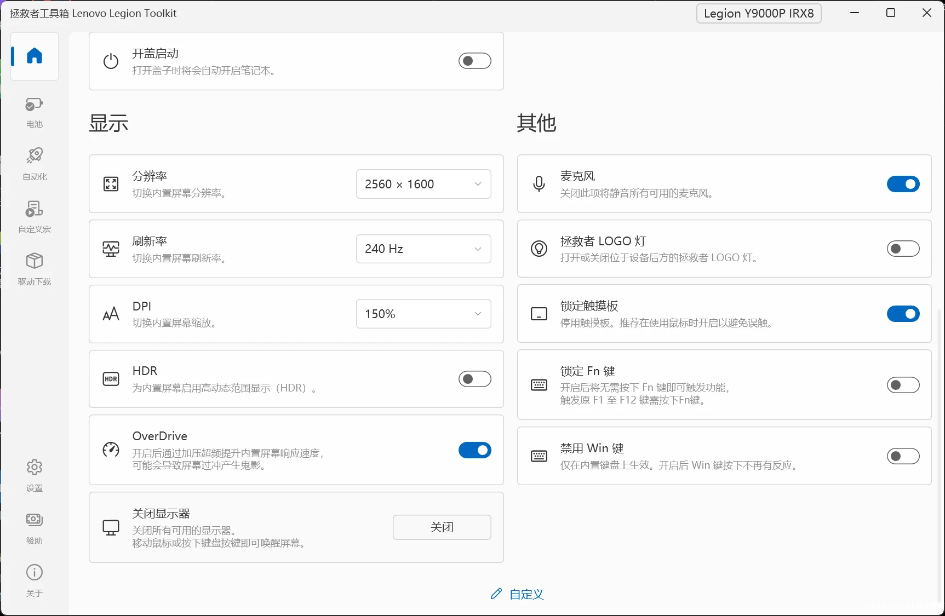945x616 pixels.
Task: Maximize the Legion Toolkit window
Action: point(891,13)
